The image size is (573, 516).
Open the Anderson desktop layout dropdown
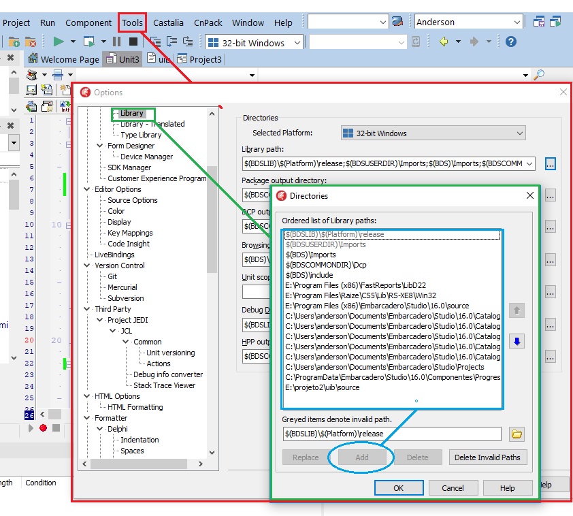tap(517, 22)
